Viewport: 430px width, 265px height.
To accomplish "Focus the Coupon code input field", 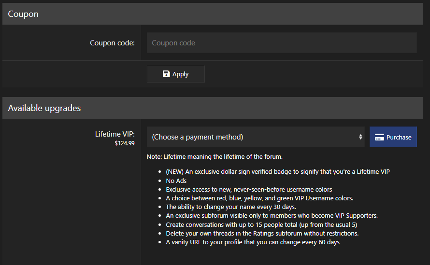I will coord(281,43).
